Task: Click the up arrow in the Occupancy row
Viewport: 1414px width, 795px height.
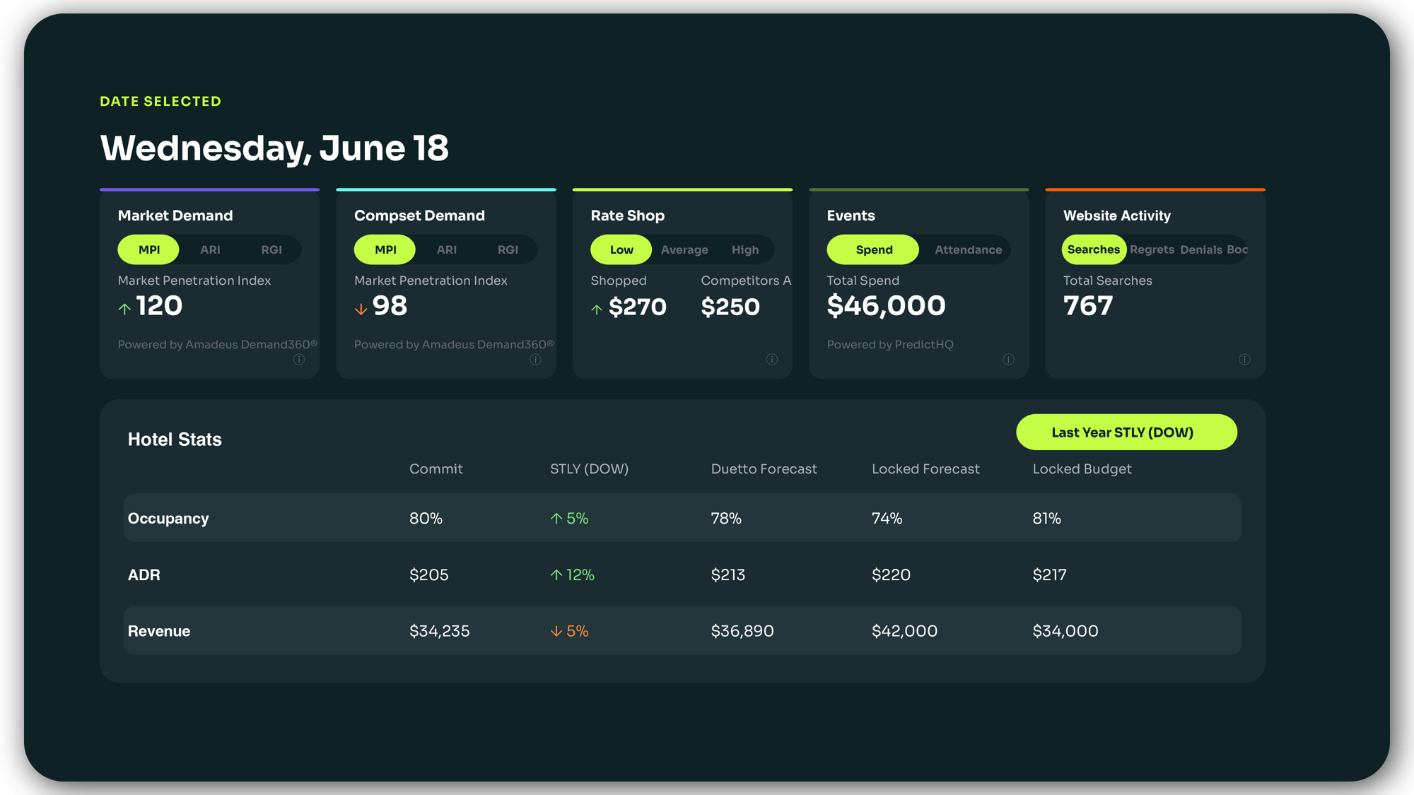Action: (556, 519)
